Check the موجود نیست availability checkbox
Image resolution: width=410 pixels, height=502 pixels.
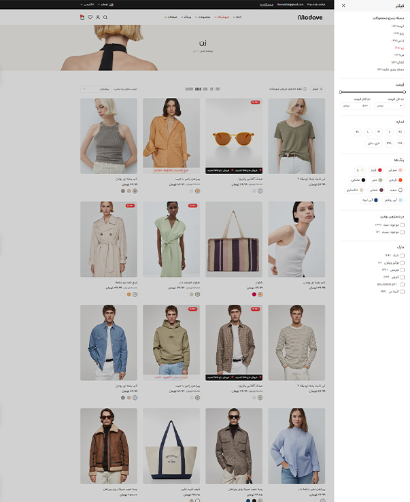[403, 232]
